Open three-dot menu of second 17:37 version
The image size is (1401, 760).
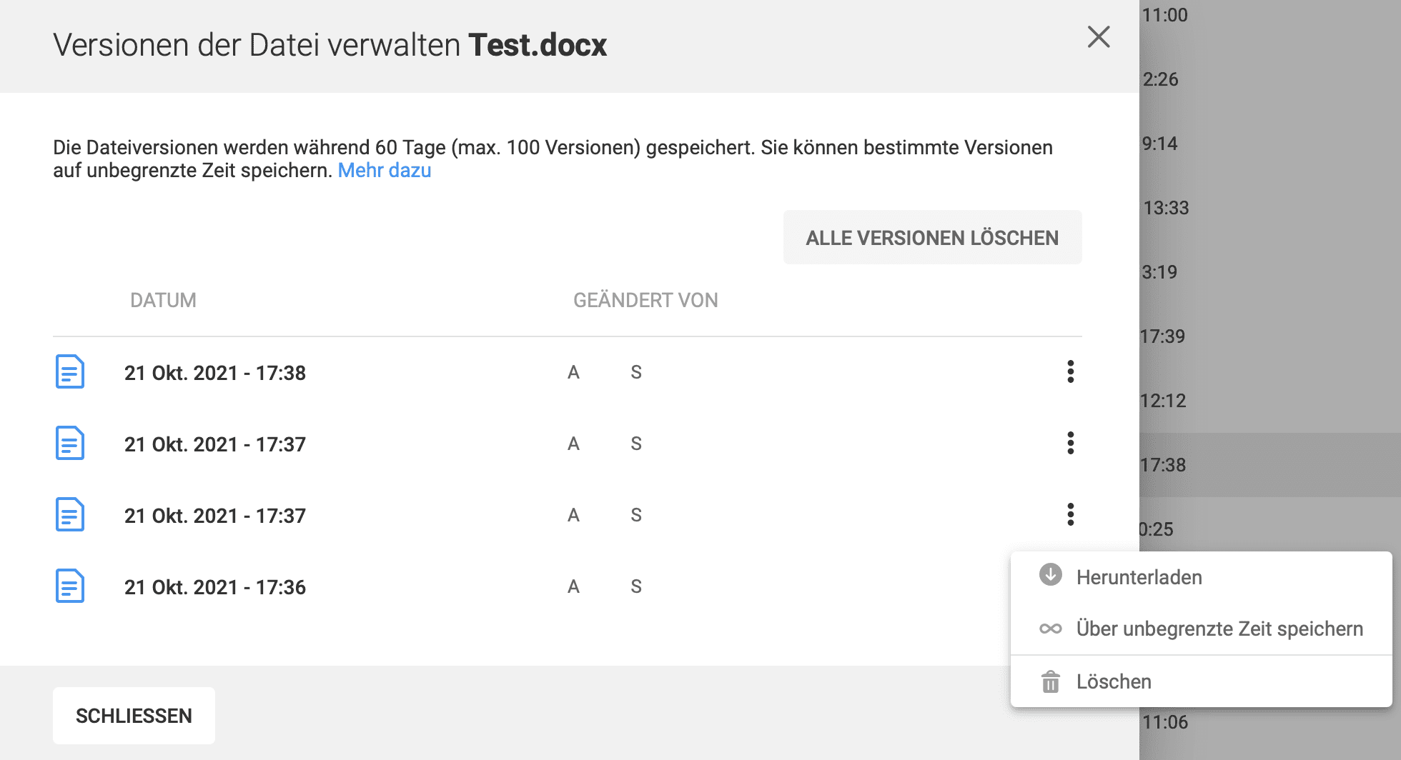1070,514
